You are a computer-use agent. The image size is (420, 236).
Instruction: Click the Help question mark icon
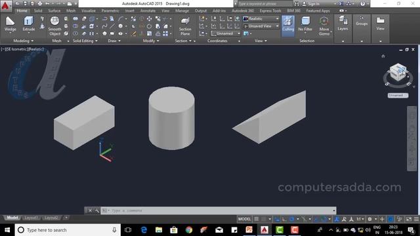[362, 4]
